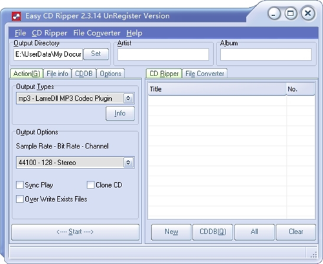Image resolution: width=323 pixels, height=264 pixels.
Task: Click the Title column header
Action: tap(217, 89)
